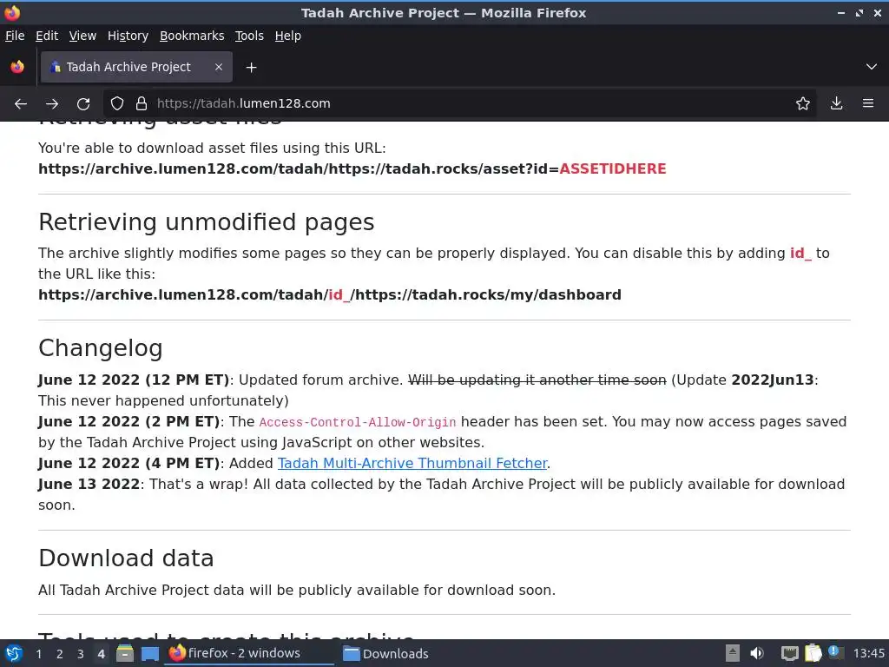Open the Firefox hamburger menu

(868, 104)
